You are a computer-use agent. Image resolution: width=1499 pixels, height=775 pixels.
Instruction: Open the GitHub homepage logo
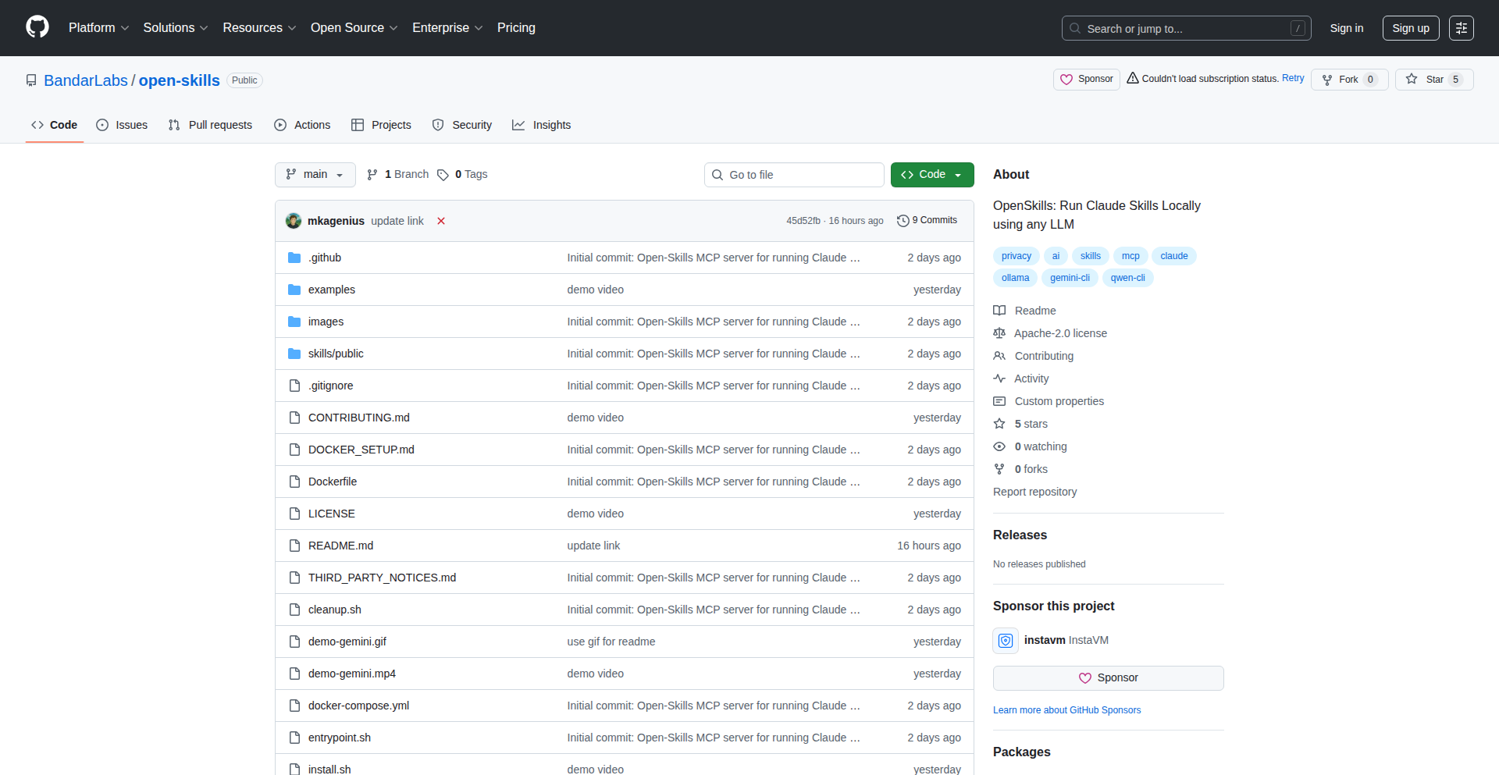[x=37, y=27]
